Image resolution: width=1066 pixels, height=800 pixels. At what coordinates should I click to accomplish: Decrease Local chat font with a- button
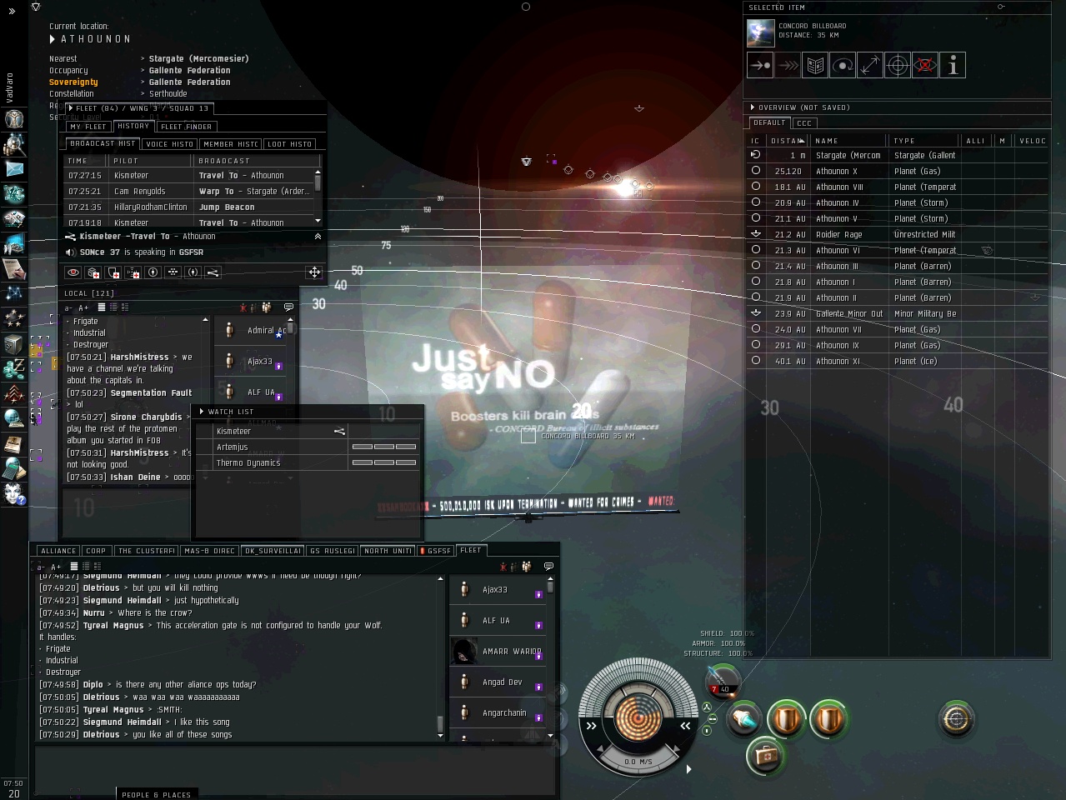pos(68,308)
